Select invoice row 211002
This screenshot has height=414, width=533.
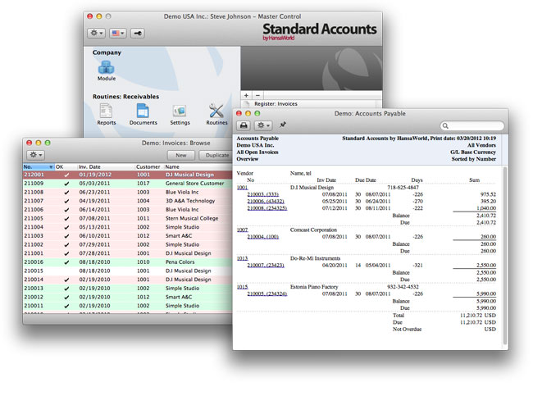[x=127, y=244]
